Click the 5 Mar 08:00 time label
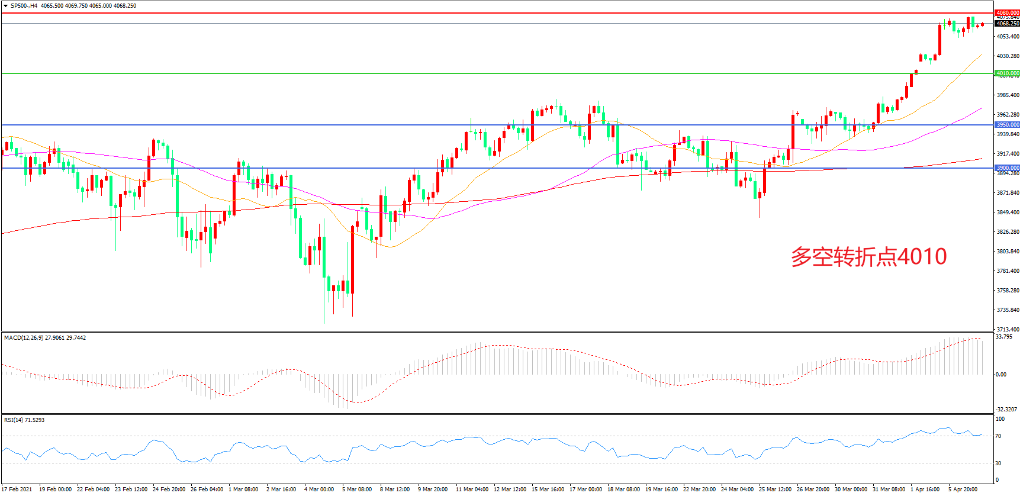1020x496 pixels. tap(357, 489)
